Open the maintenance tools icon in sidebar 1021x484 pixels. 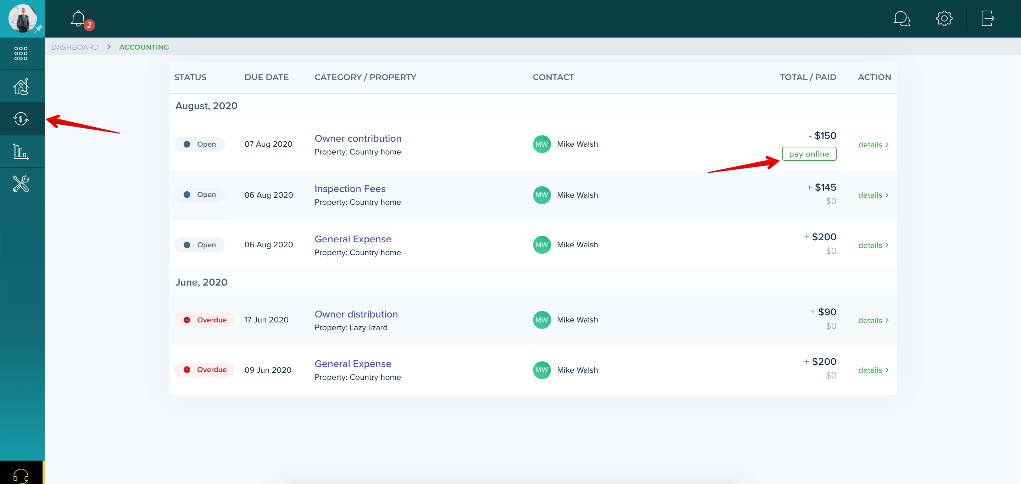(x=21, y=184)
